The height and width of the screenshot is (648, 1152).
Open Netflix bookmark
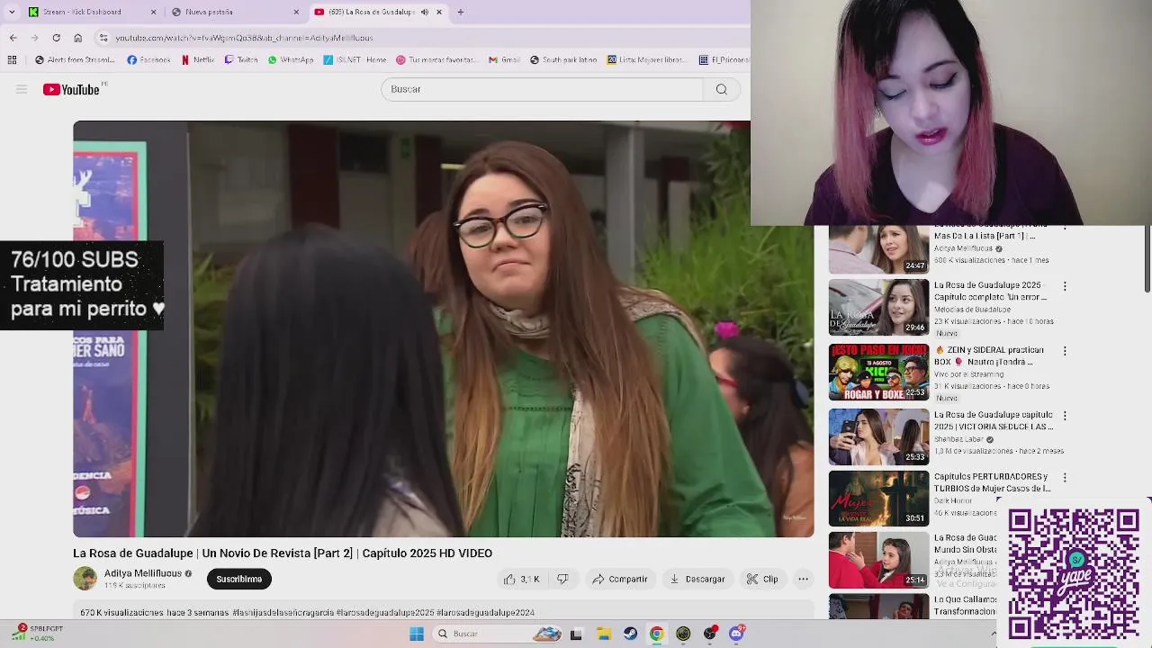coord(197,60)
